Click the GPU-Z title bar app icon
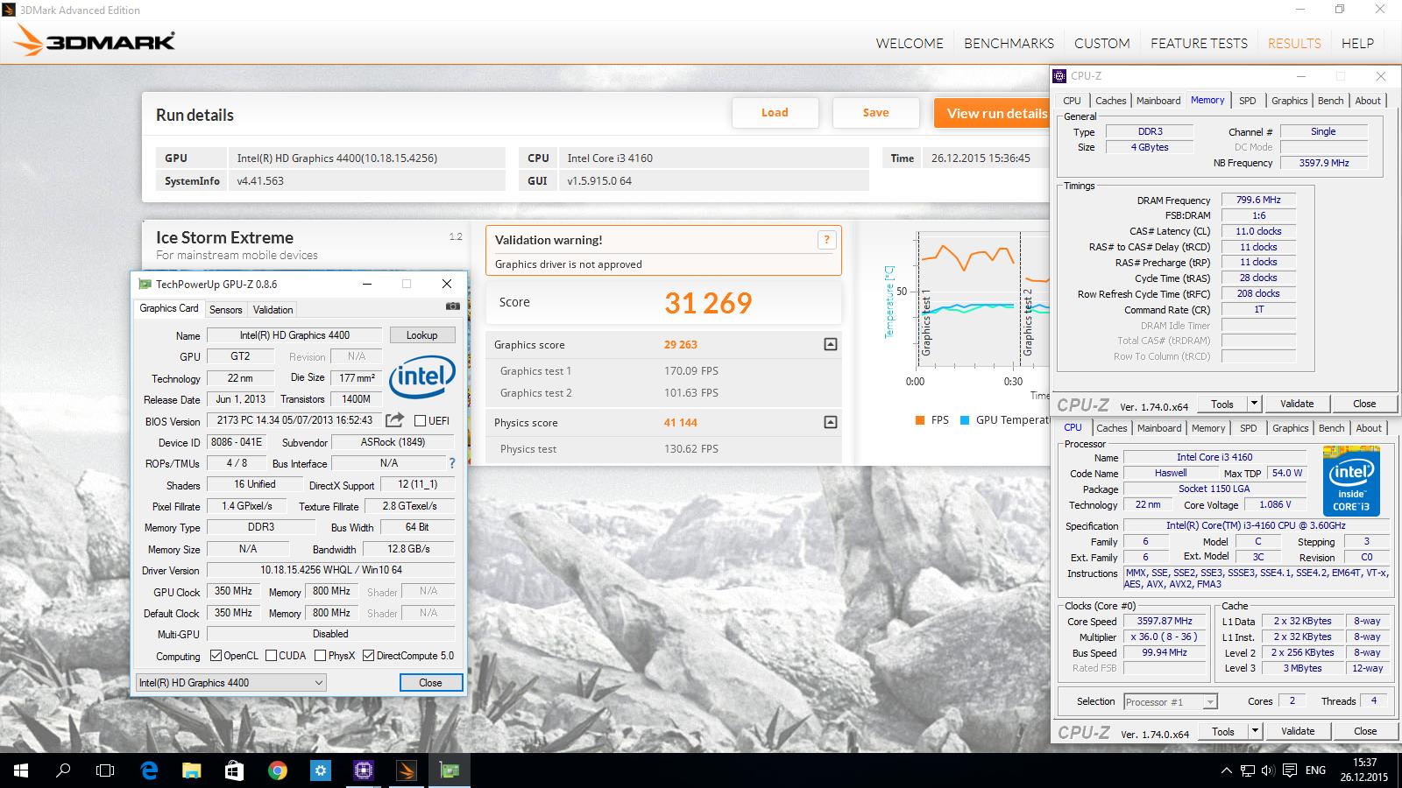The width and height of the screenshot is (1402, 788). 145,284
